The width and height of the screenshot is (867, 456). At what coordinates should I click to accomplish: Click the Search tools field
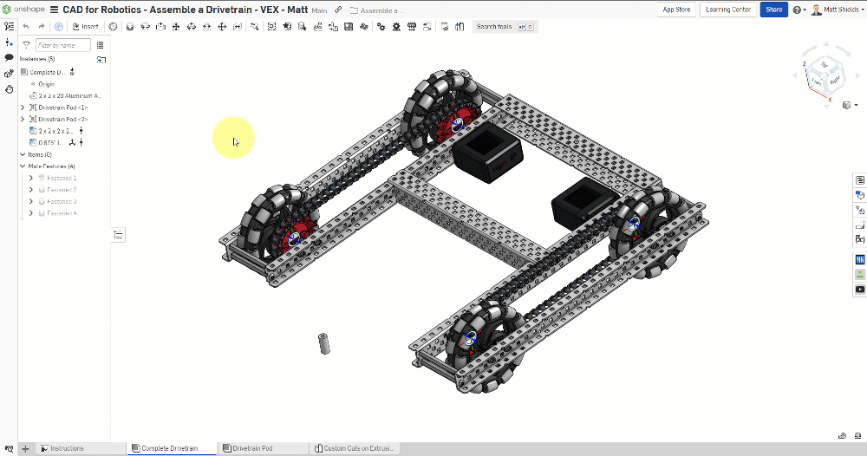(505, 27)
